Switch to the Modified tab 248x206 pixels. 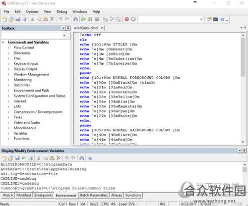[24, 195]
